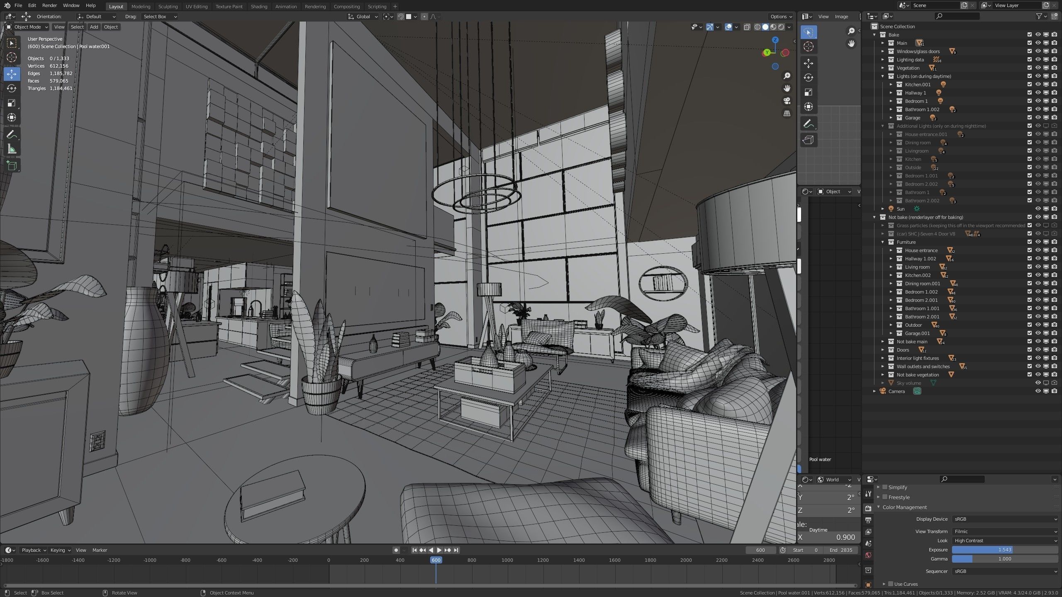Collapse the Color Management panel
Image resolution: width=1062 pixels, height=597 pixels.
878,507
